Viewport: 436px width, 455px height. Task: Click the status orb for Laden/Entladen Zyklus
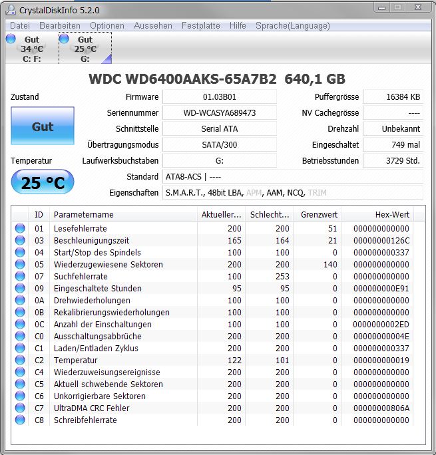pyautogui.click(x=20, y=348)
